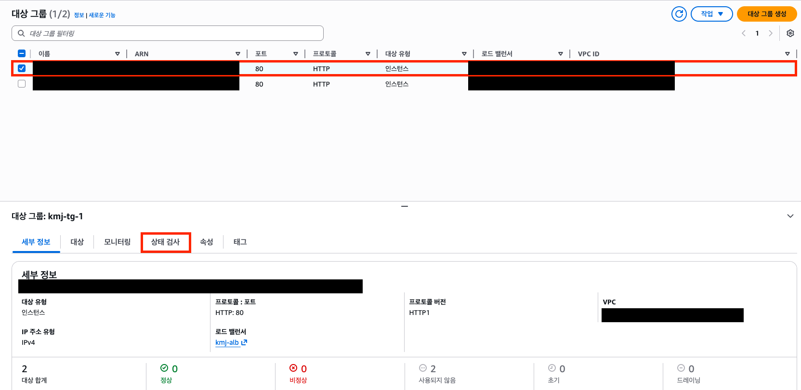Go to next page arrow
801x390 pixels.
click(x=771, y=33)
